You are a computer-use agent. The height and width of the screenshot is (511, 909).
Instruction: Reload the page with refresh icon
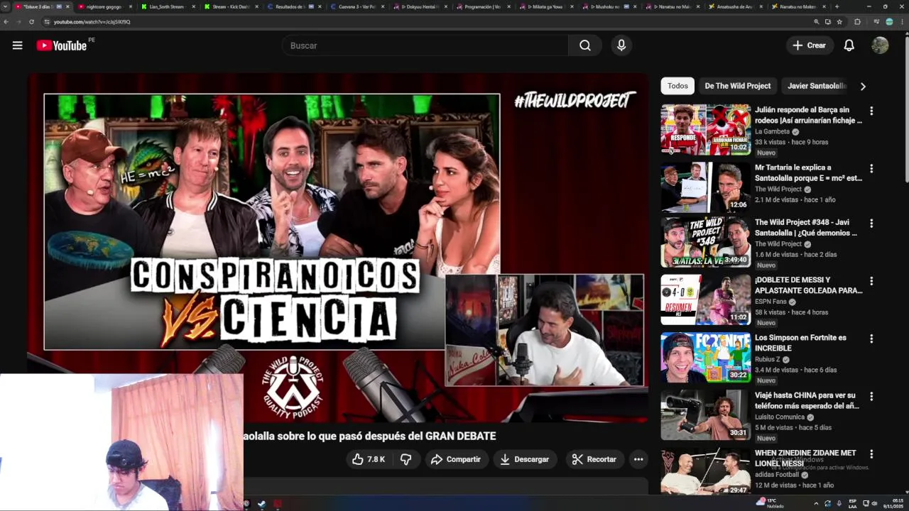31,22
